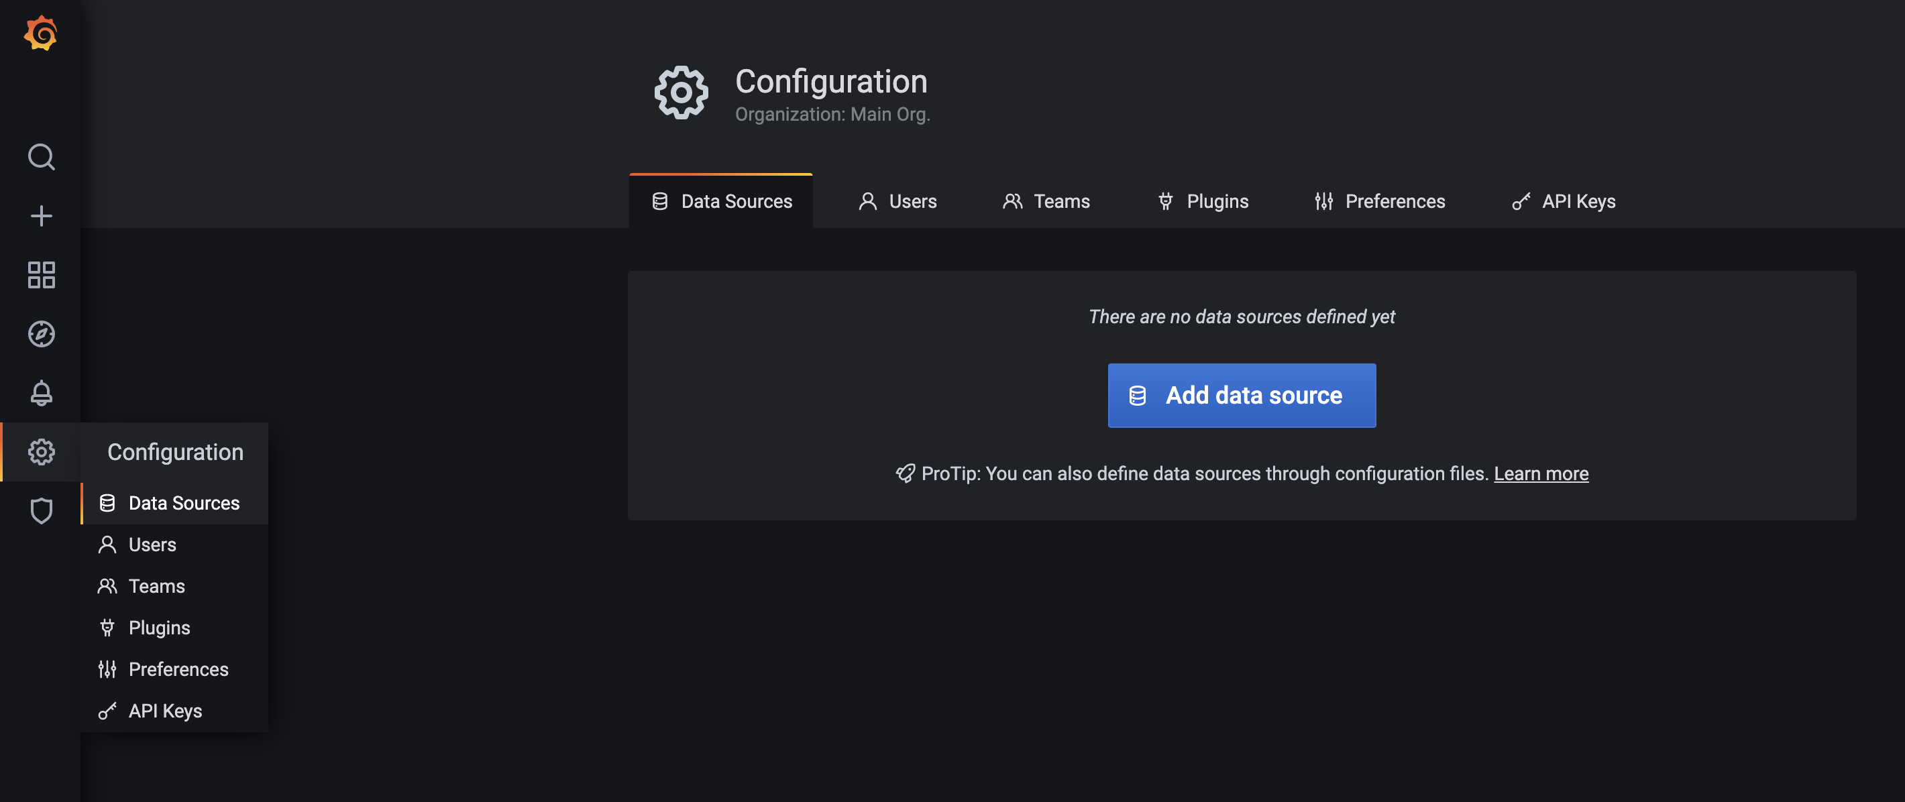This screenshot has width=1905, height=802.
Task: Click the Configuration gear icon in sidebar
Action: click(x=41, y=452)
